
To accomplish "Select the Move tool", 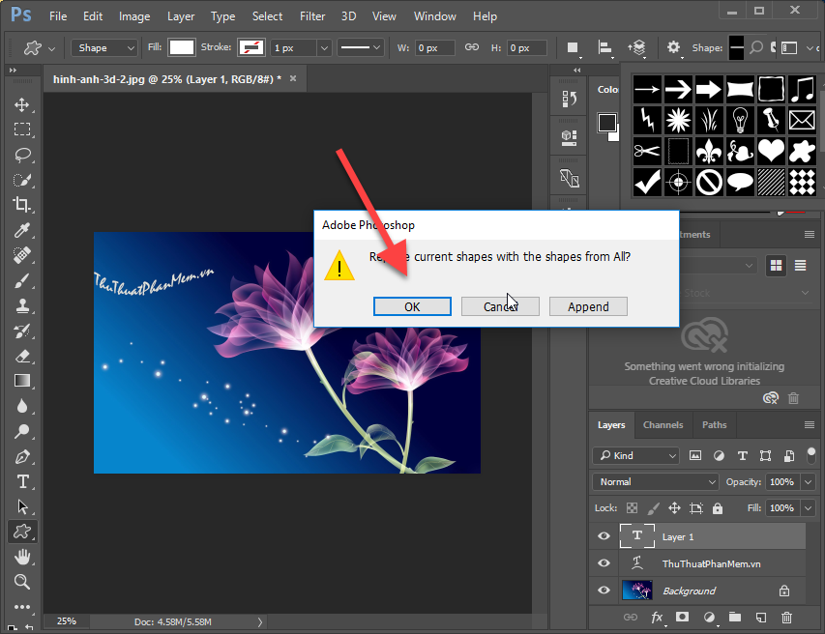I will tap(21, 103).
